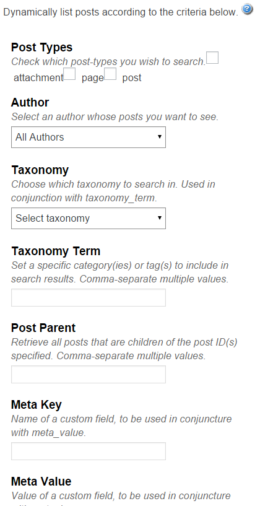Click the Meta Key heading label

[36, 404]
